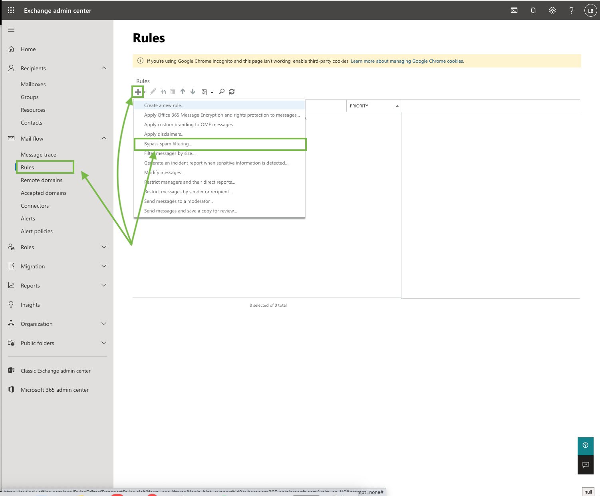
Task: Open the notifications bell
Action: tap(533, 10)
